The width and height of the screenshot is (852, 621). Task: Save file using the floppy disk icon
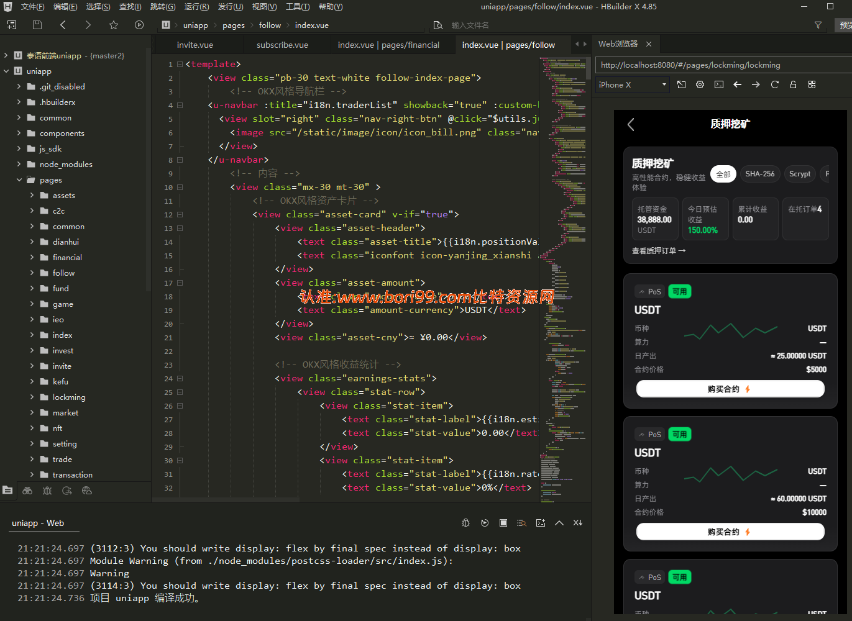tap(37, 25)
